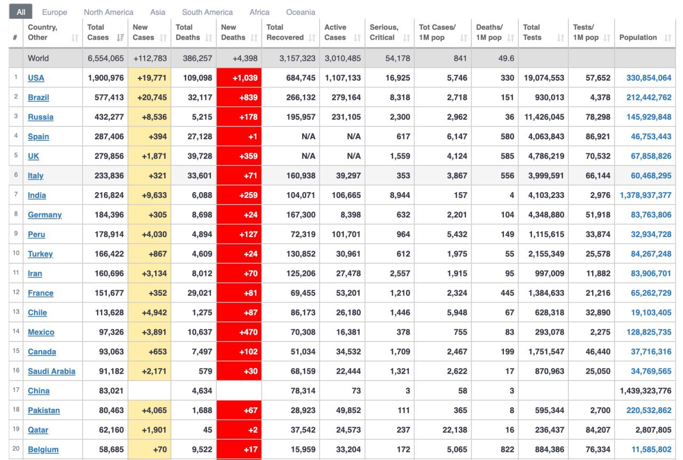Select USA new deaths +1,039 cell
Viewport: 683px width, 460px height.
point(239,78)
